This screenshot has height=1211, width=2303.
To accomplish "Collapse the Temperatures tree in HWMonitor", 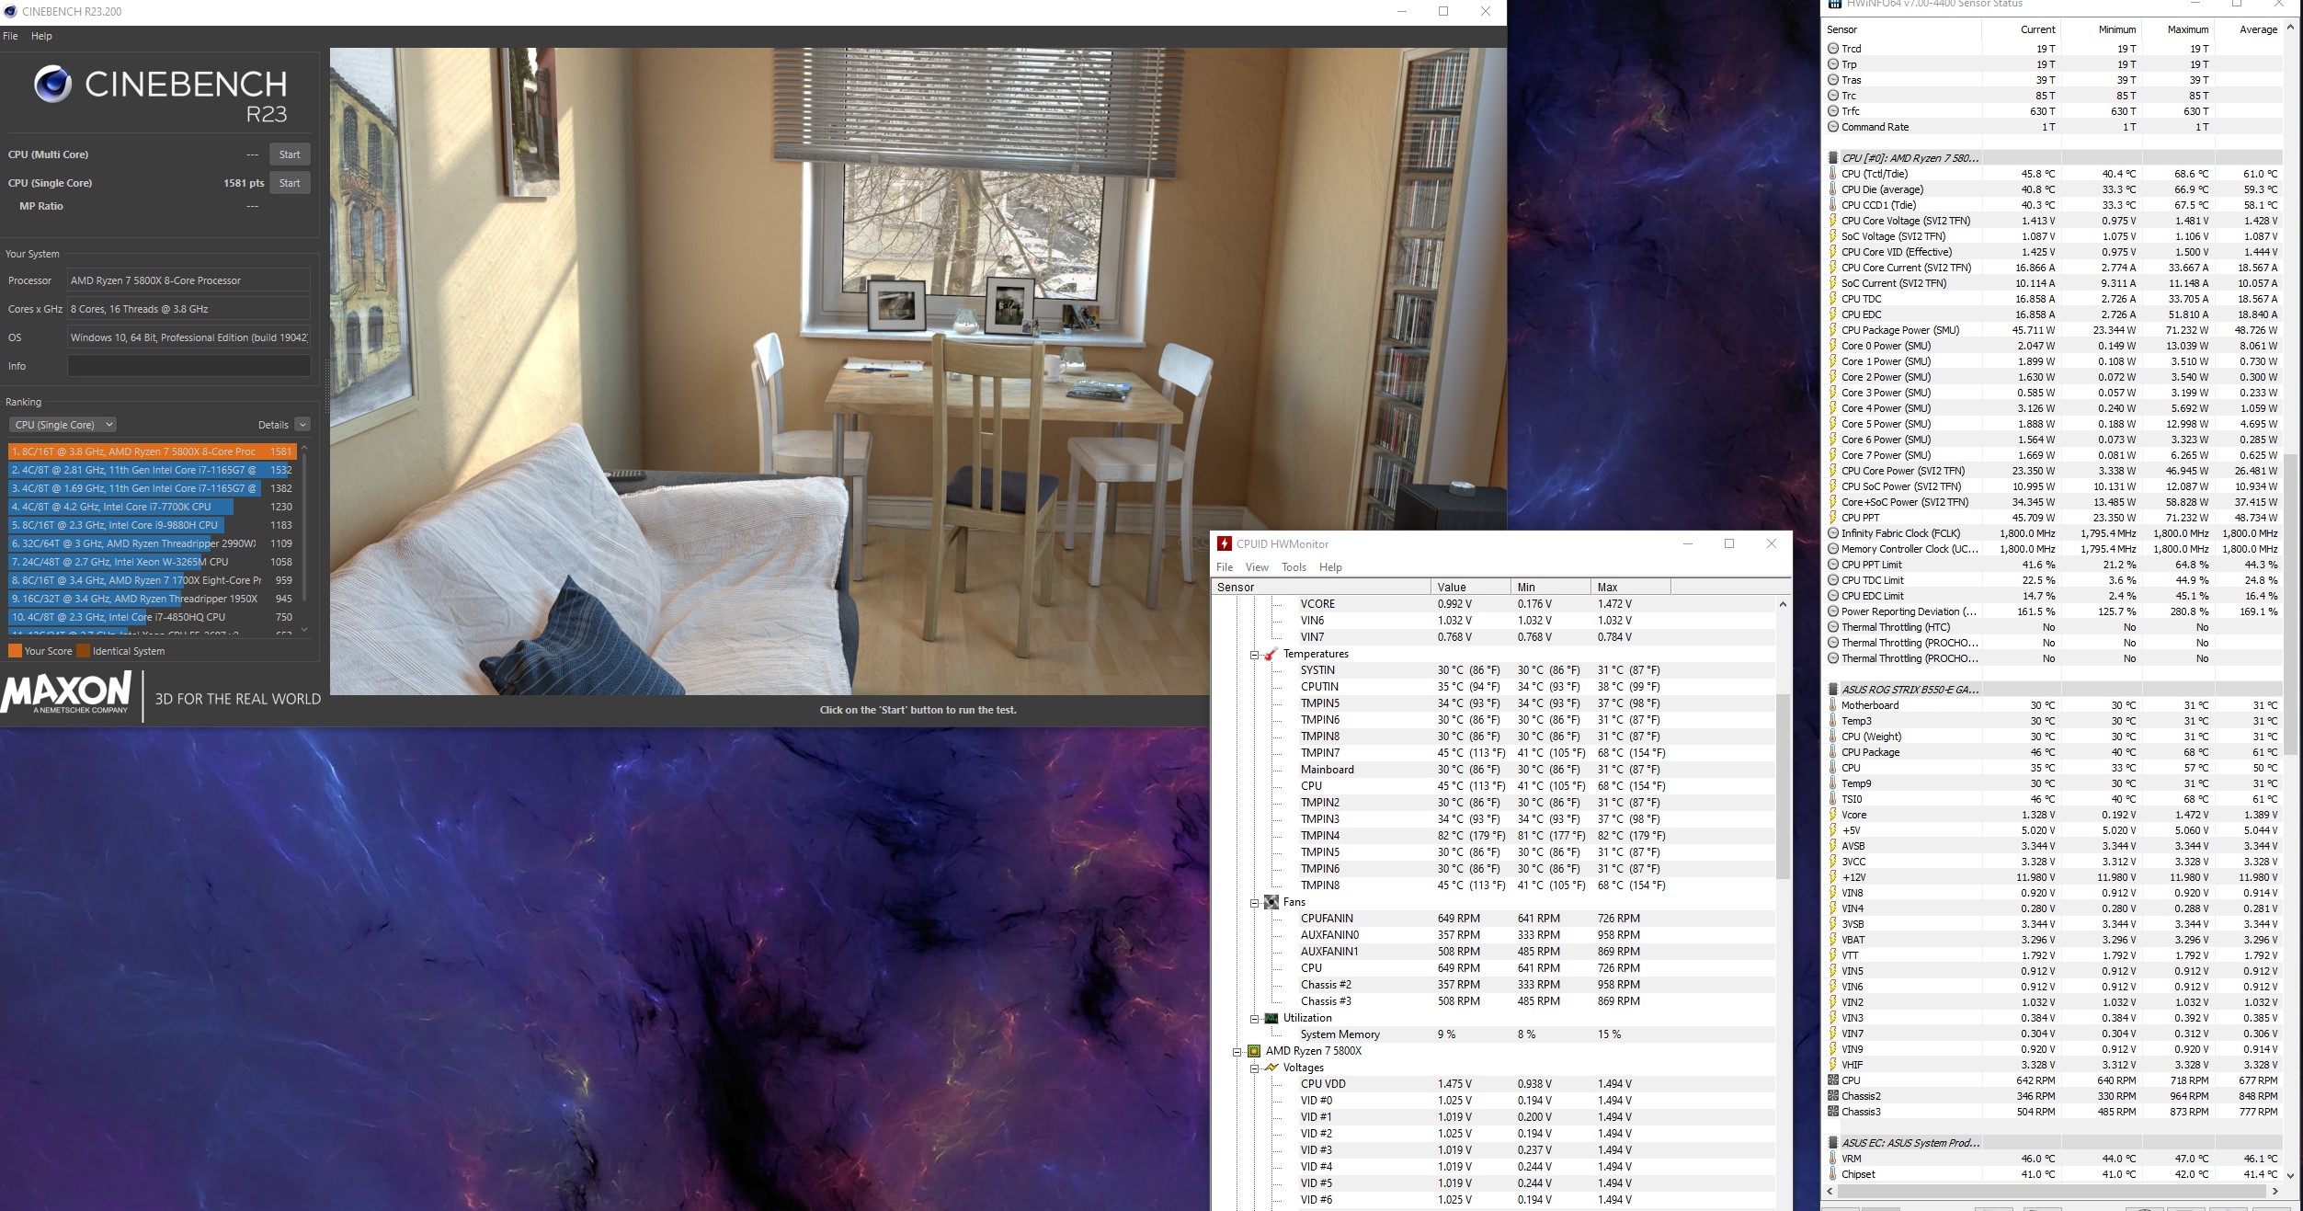I will click(x=1254, y=655).
